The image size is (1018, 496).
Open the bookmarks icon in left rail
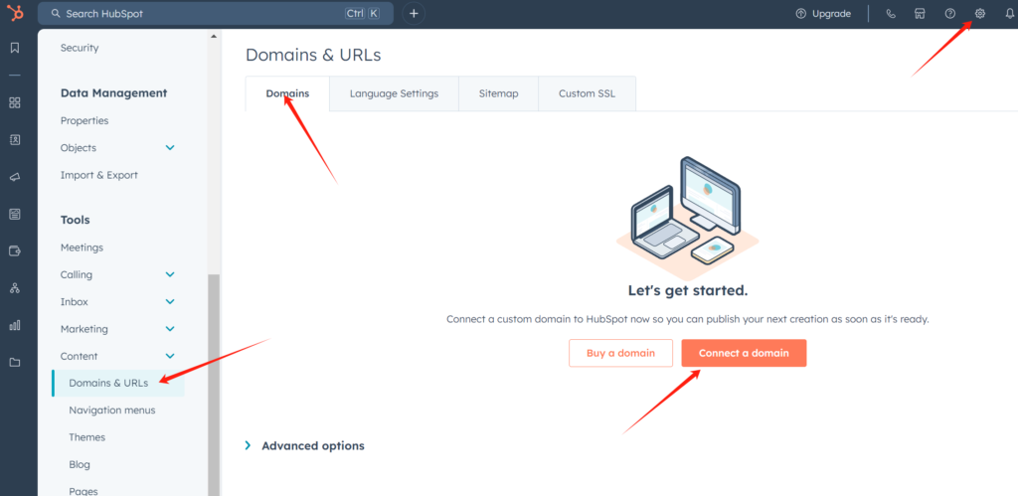pyautogui.click(x=15, y=48)
